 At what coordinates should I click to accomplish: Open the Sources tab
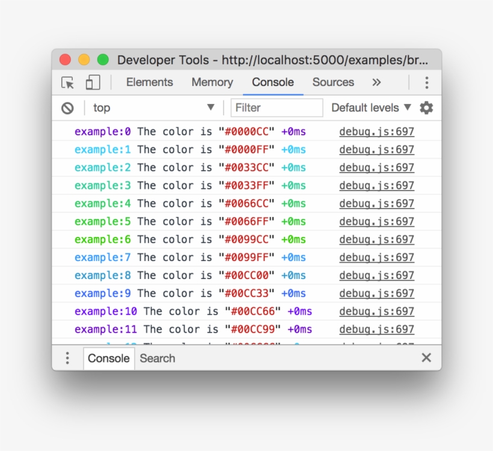(x=332, y=82)
